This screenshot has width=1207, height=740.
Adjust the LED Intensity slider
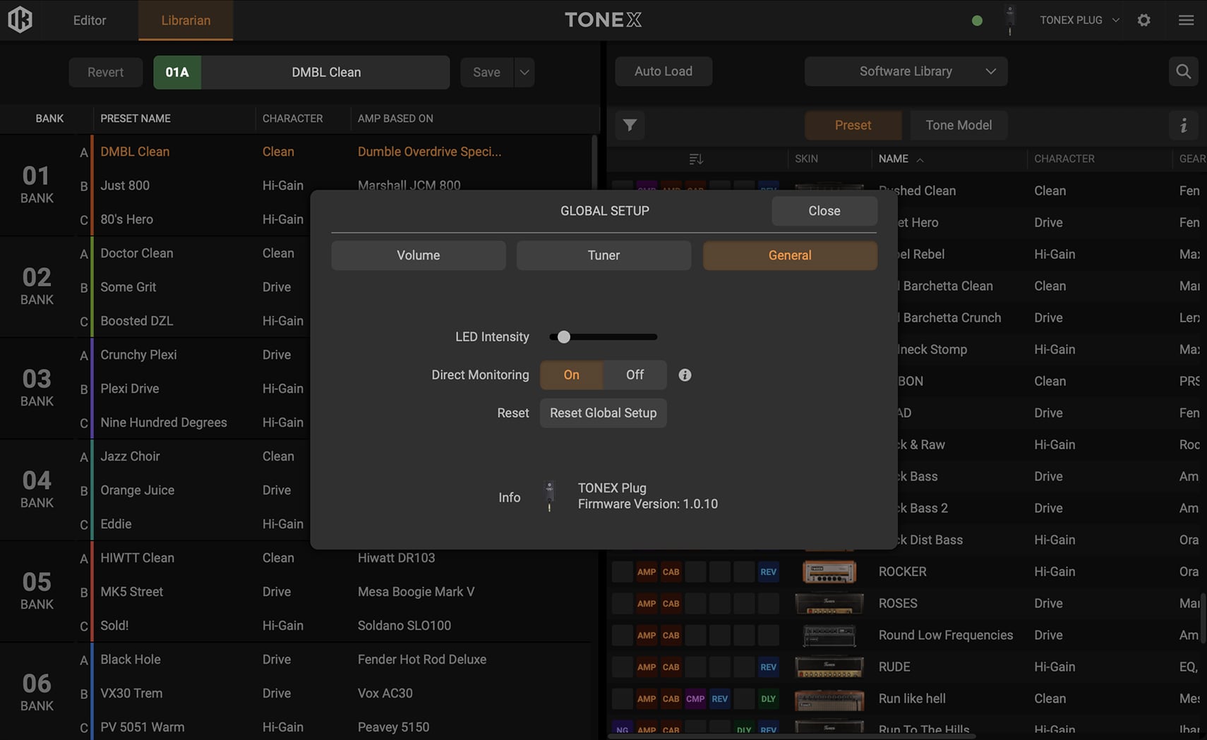pyautogui.click(x=563, y=336)
